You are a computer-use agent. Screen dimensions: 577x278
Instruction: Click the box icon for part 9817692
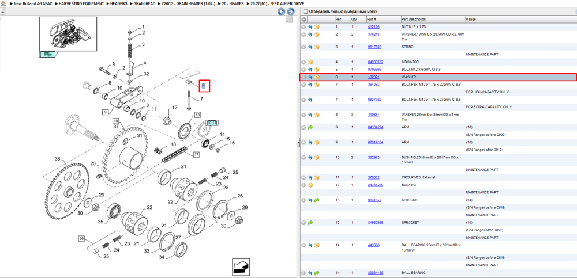click(x=316, y=47)
